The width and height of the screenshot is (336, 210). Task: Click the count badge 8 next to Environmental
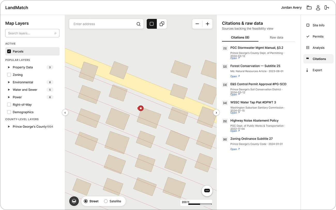click(x=50, y=82)
